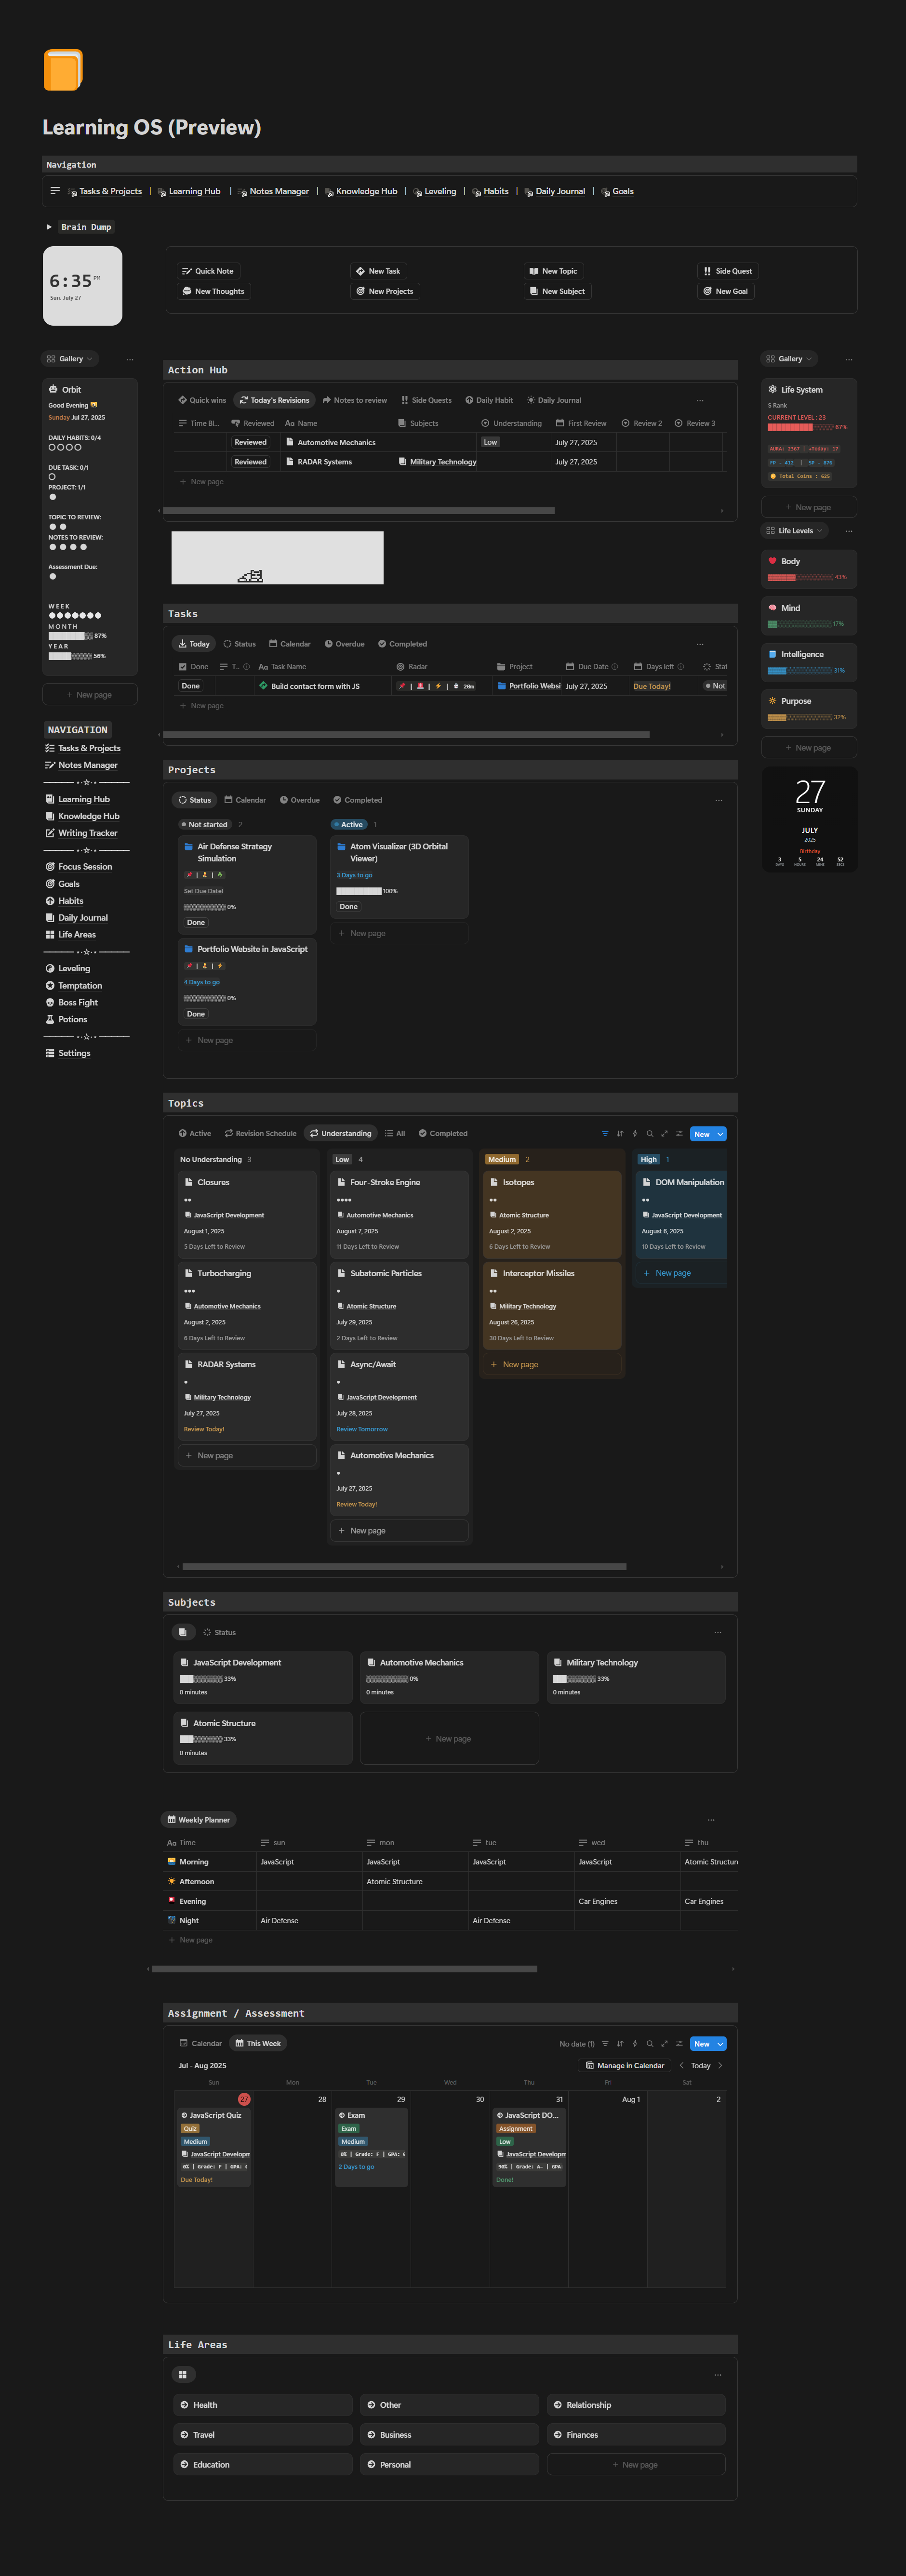Click the Quick Note button

208,271
